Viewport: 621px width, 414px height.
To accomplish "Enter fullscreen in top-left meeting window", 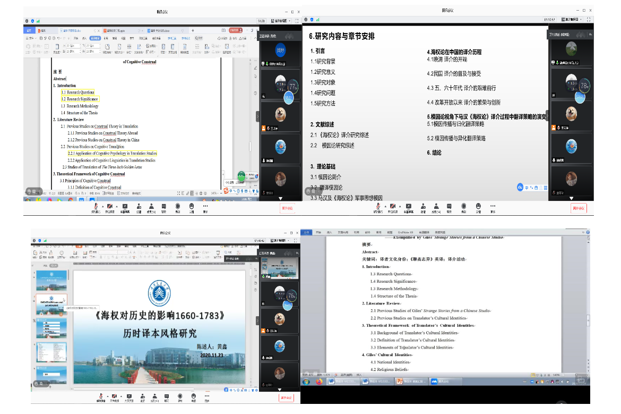I will (x=297, y=21).
